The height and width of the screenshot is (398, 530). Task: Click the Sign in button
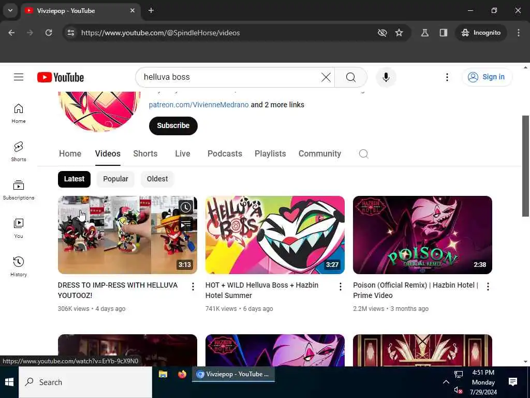pyautogui.click(x=487, y=77)
